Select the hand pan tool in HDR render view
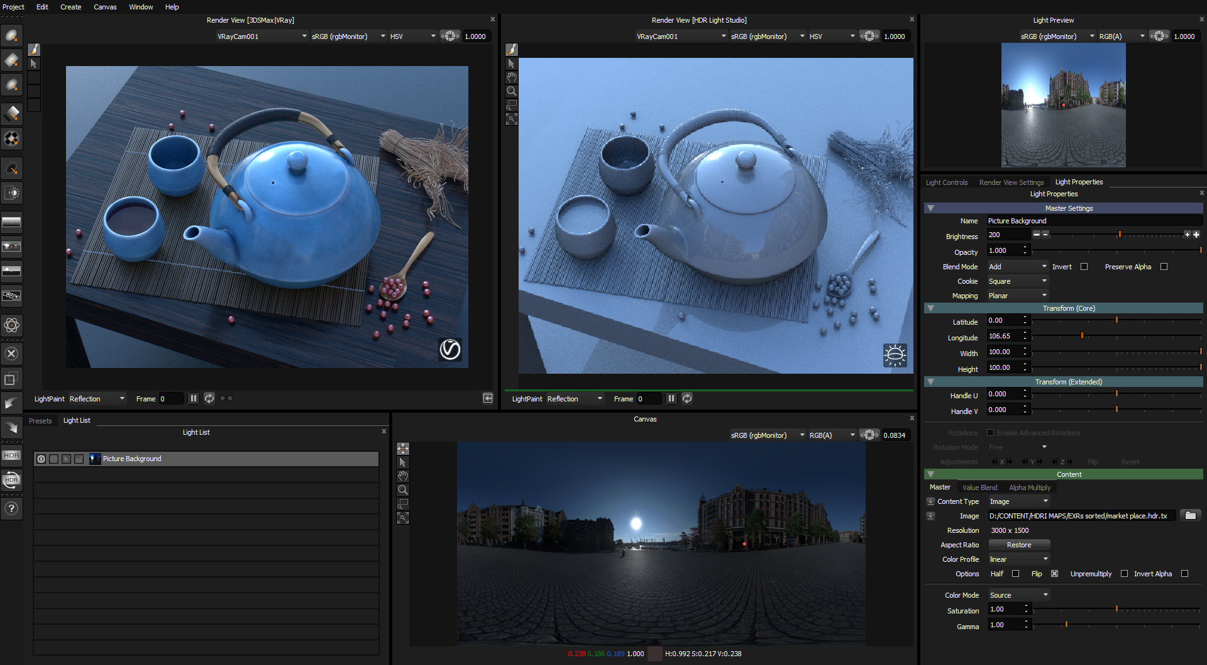This screenshot has width=1207, height=665. pos(512,77)
